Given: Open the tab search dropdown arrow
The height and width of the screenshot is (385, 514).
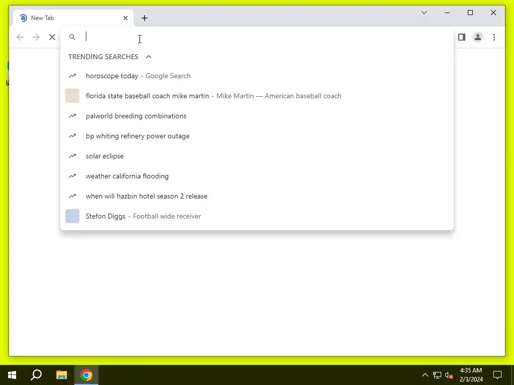Looking at the screenshot, I should (424, 13).
